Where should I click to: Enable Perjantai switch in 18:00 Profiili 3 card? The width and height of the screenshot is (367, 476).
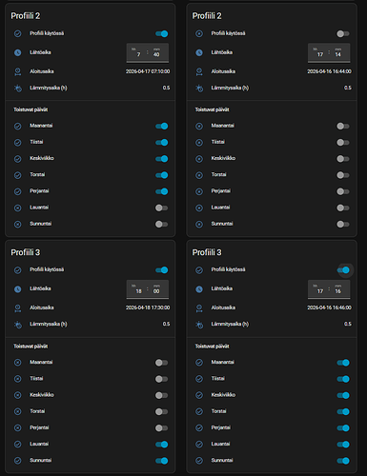coord(161,428)
